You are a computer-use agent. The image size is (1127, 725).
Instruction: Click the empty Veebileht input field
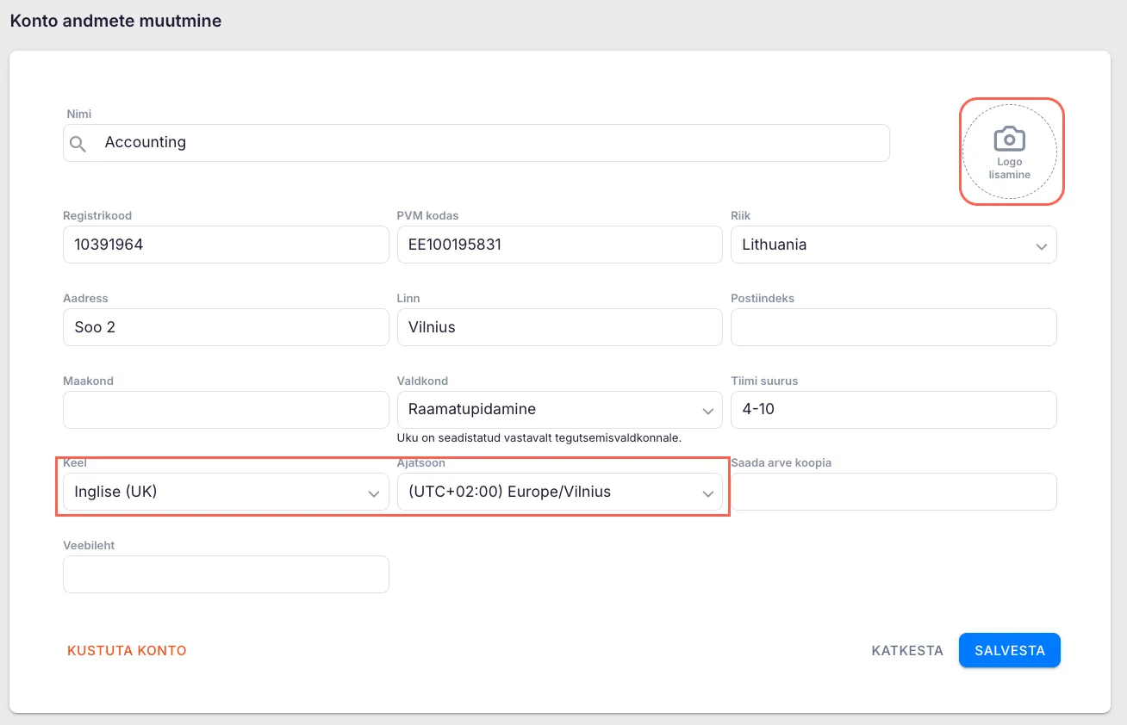[225, 574]
